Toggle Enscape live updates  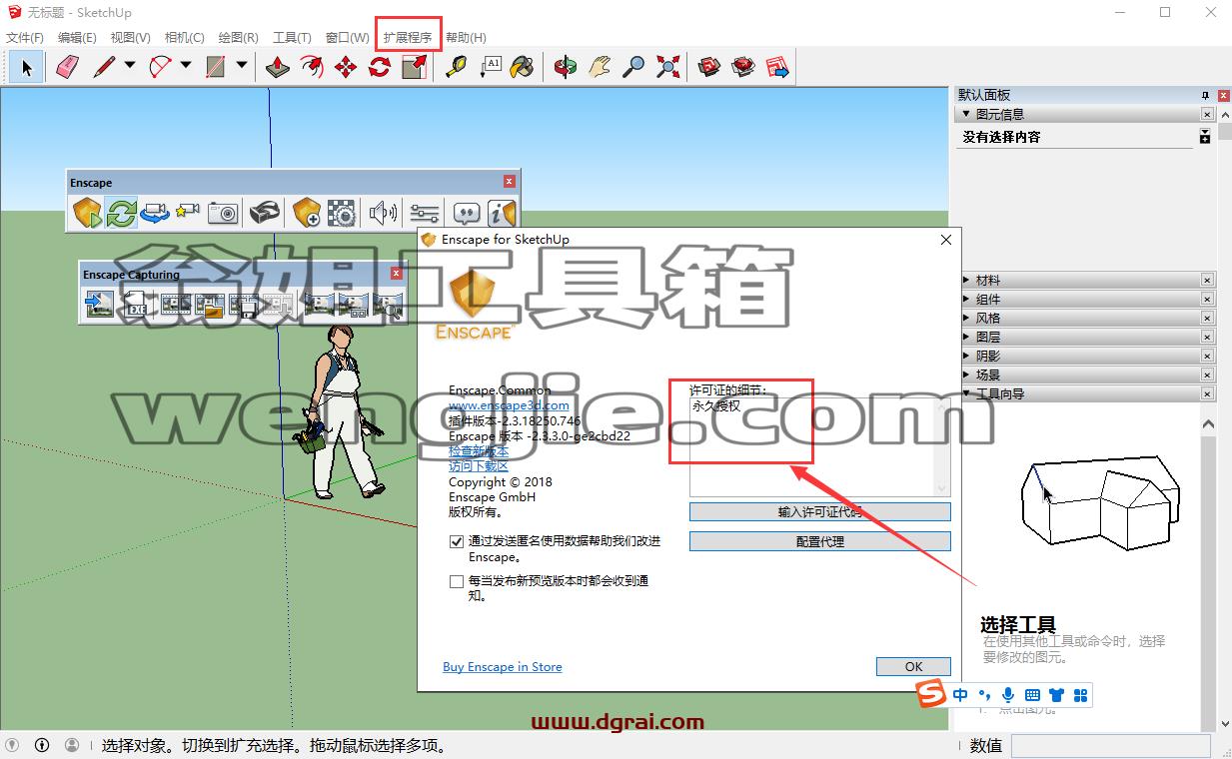[x=122, y=213]
